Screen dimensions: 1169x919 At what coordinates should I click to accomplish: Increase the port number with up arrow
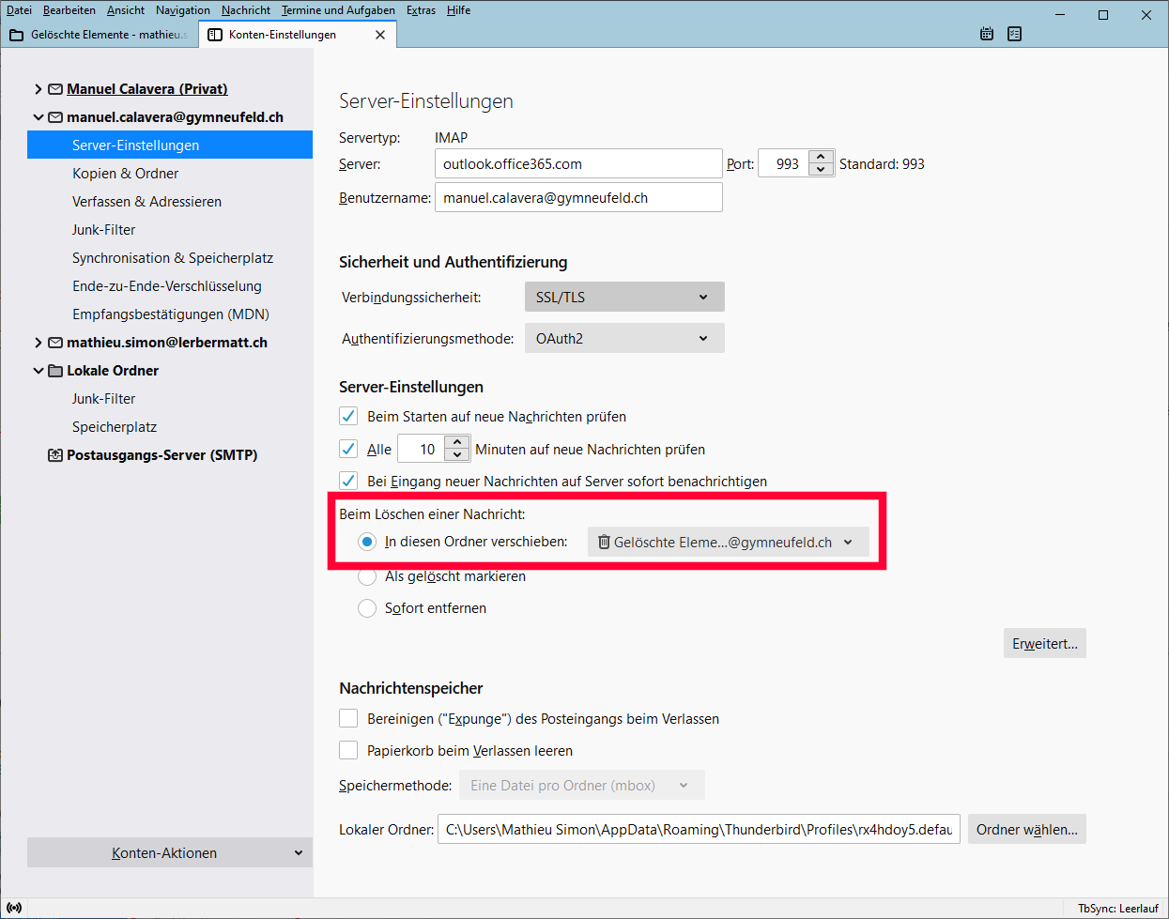click(821, 157)
